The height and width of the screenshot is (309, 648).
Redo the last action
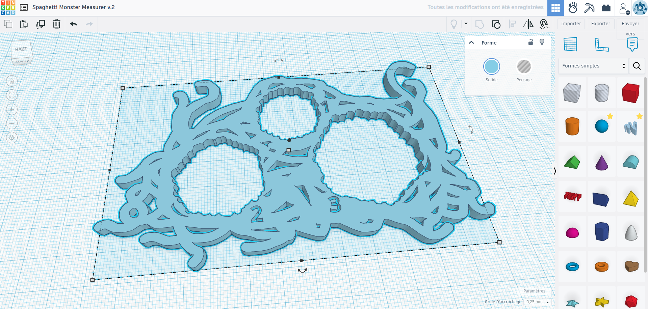(x=89, y=24)
